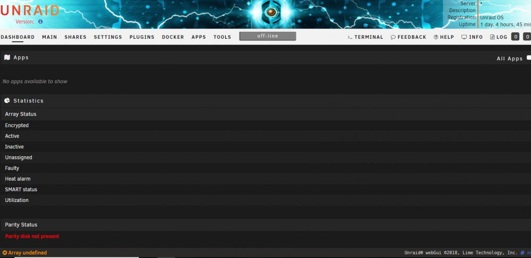
Task: Click the Unraid webGui copyright text
Action: tap(461, 253)
